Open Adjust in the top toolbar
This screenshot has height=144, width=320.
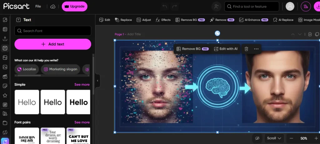pyautogui.click(x=144, y=20)
